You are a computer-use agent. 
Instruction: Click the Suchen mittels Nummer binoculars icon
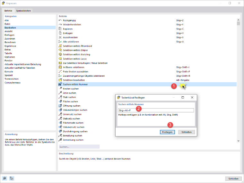coord(60,84)
